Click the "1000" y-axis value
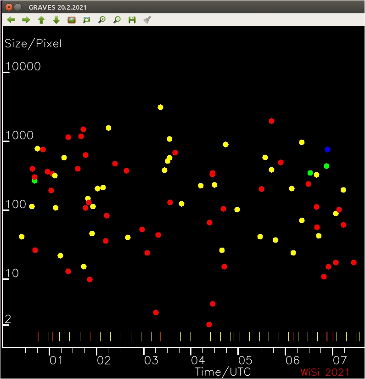Image resolution: width=365 pixels, height=379 pixels. pos(19,136)
